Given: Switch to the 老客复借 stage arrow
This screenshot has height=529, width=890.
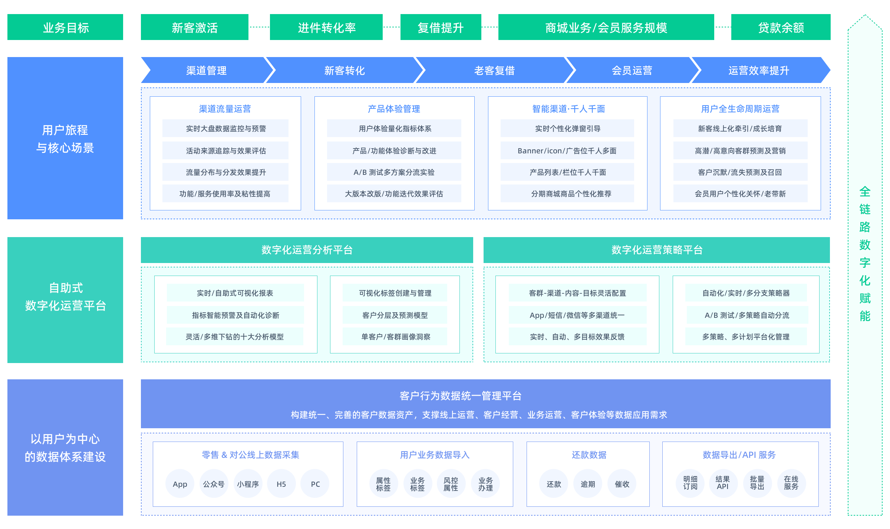Looking at the screenshot, I should pos(494,70).
